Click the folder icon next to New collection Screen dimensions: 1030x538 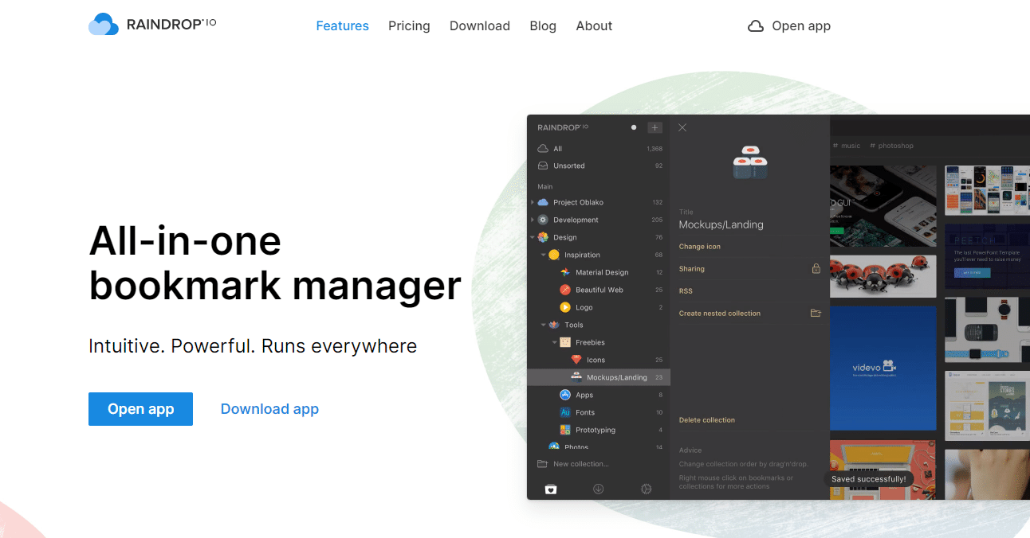(543, 464)
